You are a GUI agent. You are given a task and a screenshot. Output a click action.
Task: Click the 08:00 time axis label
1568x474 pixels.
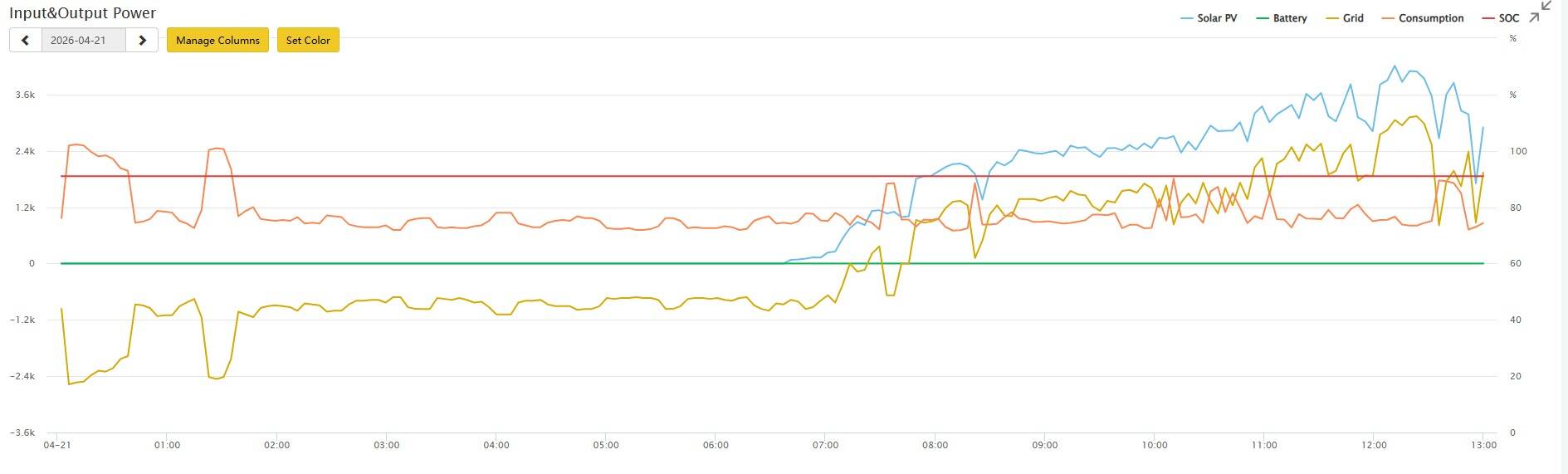pos(935,445)
